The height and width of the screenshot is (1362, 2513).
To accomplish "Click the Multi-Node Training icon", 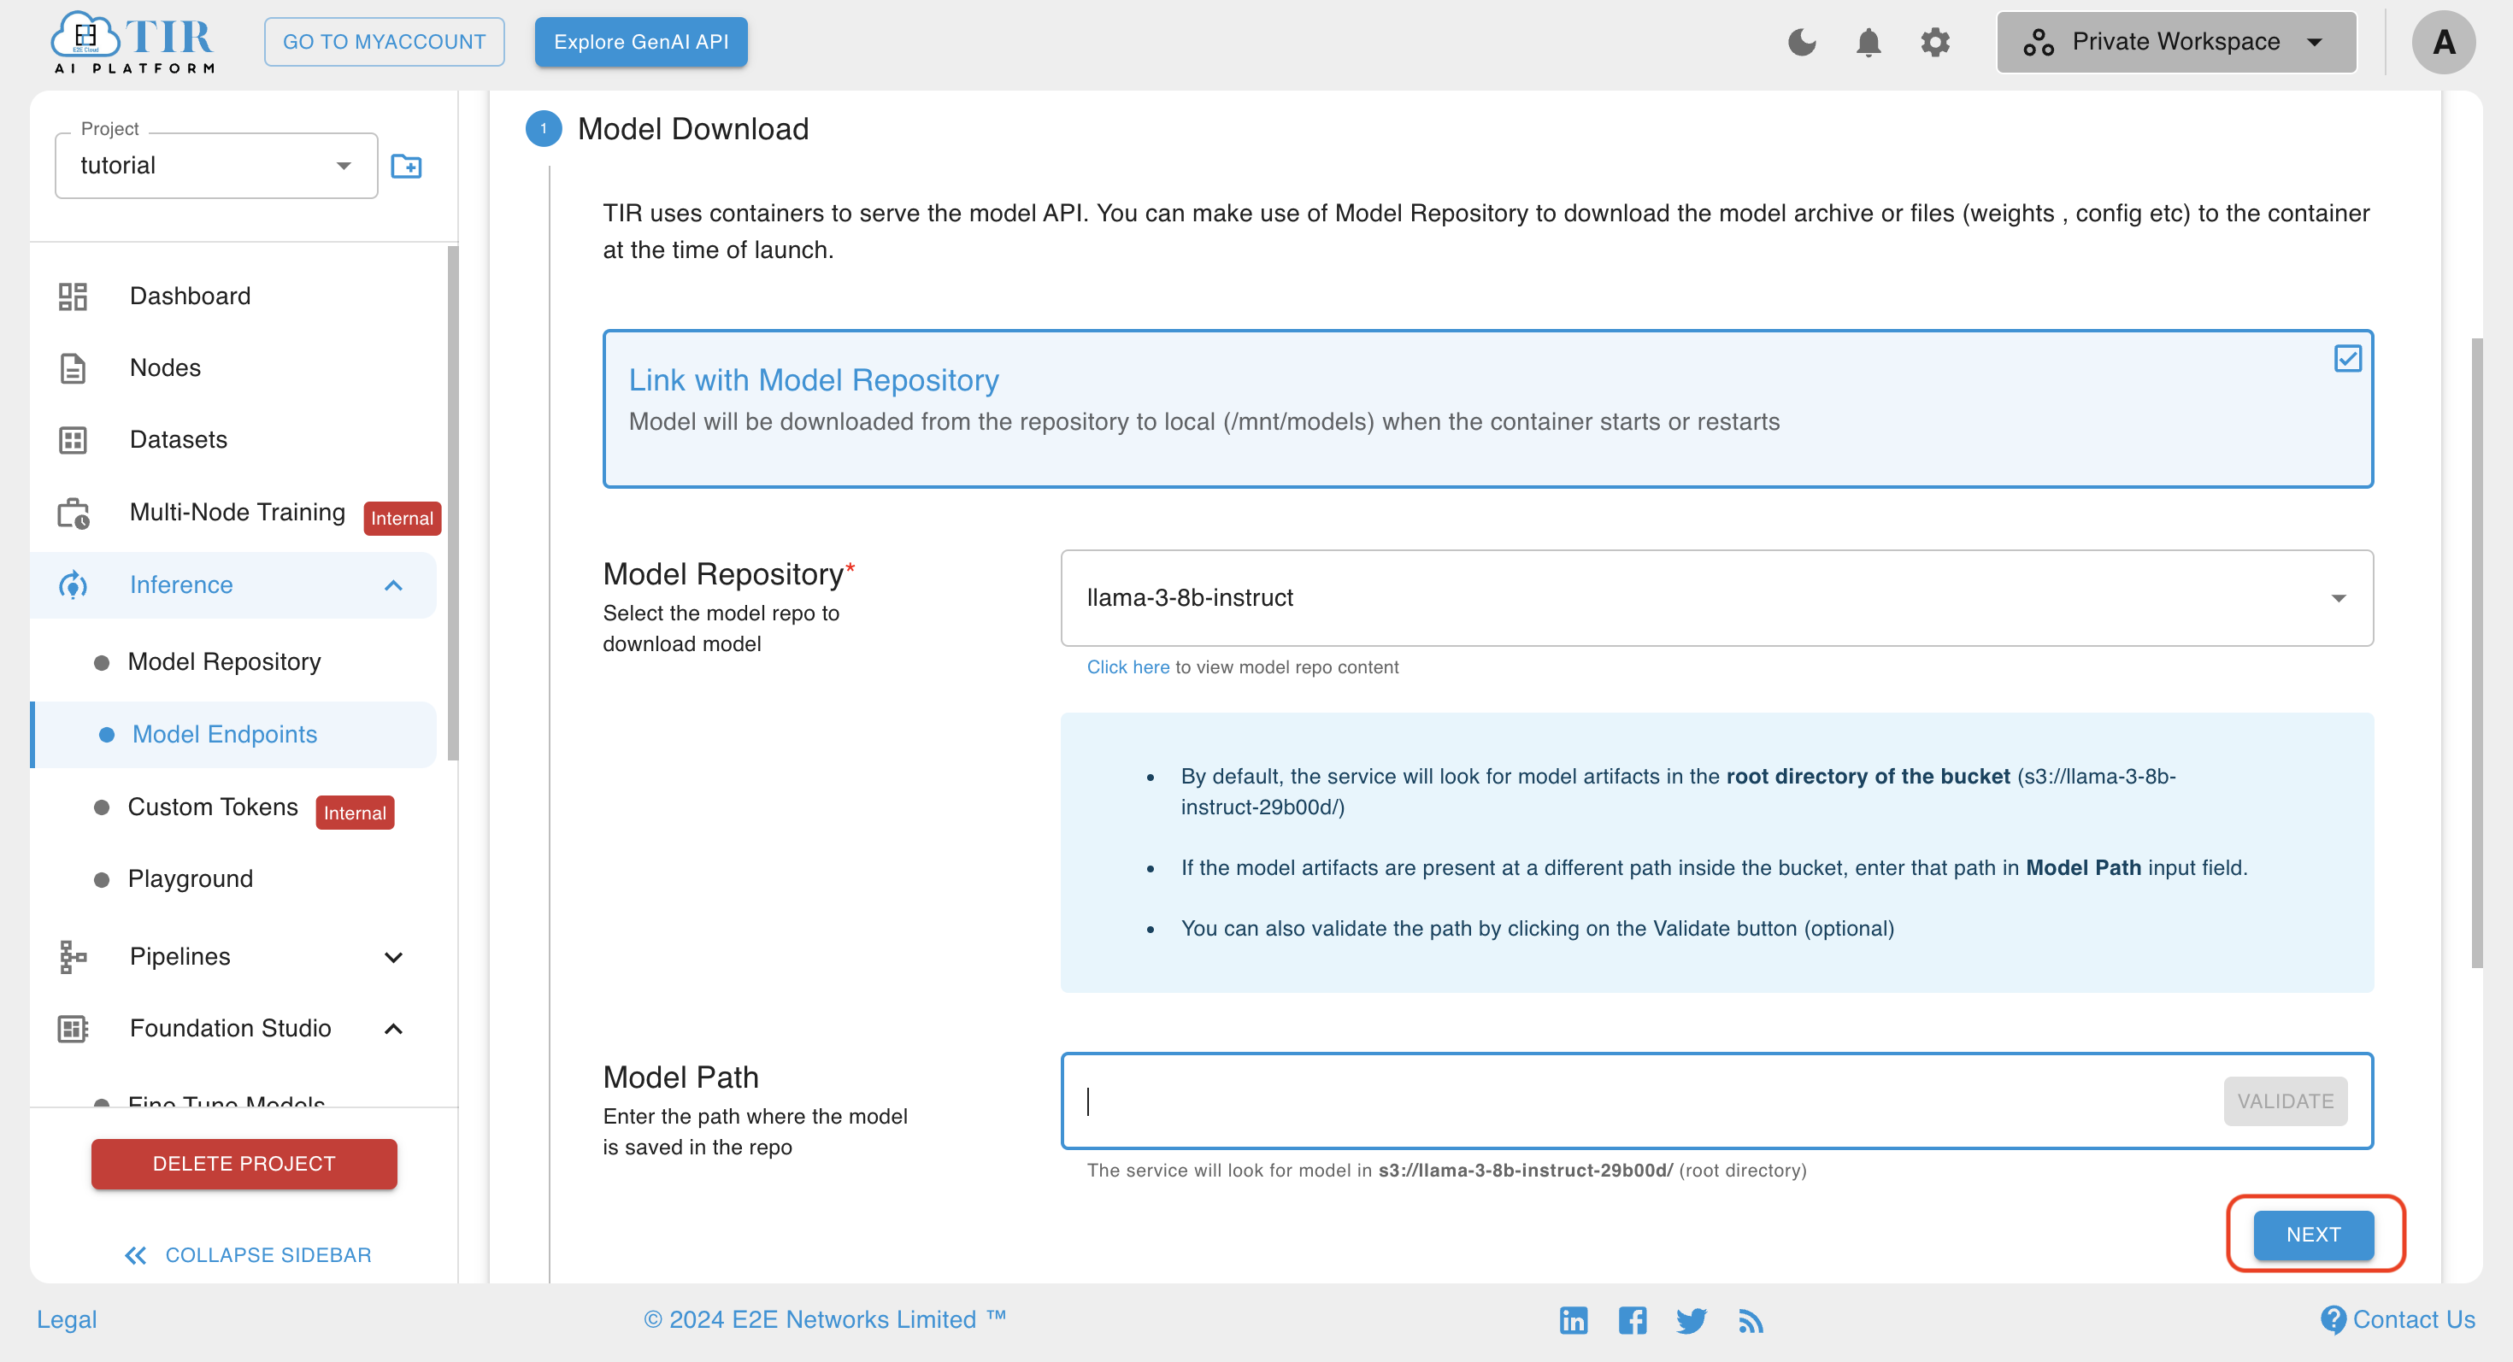I will click(x=74, y=513).
